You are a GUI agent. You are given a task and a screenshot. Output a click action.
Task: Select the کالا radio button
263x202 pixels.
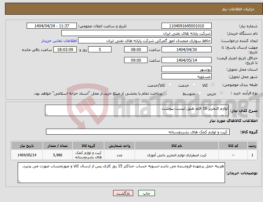(x=213, y=85)
